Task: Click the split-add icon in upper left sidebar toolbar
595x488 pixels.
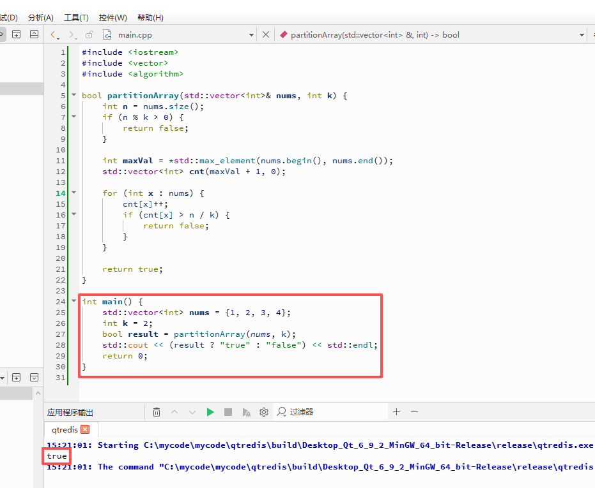Action: (17, 34)
